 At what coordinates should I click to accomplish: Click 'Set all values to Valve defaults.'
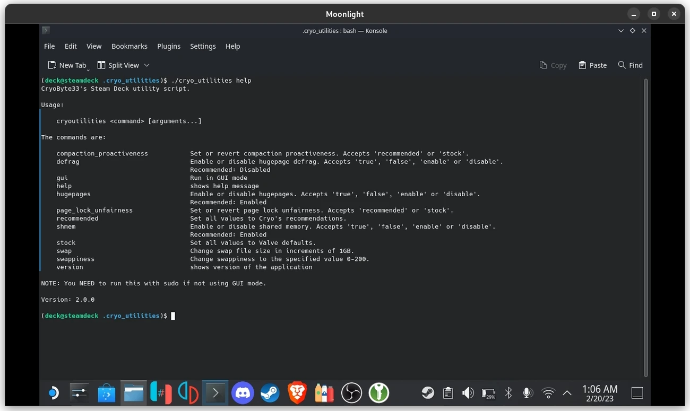tap(253, 243)
